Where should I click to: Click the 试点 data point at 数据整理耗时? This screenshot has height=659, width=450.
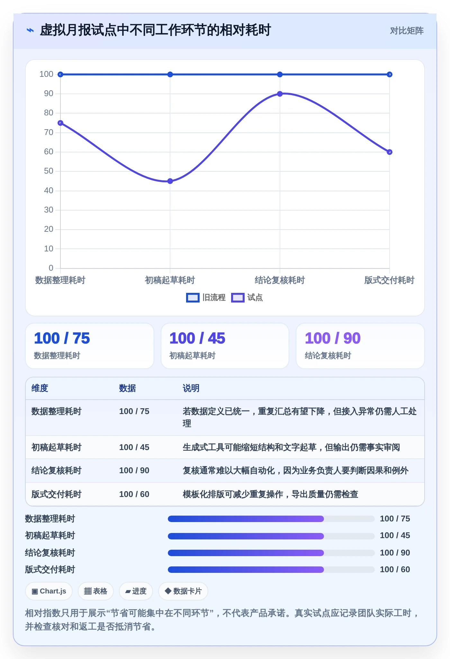coord(60,123)
